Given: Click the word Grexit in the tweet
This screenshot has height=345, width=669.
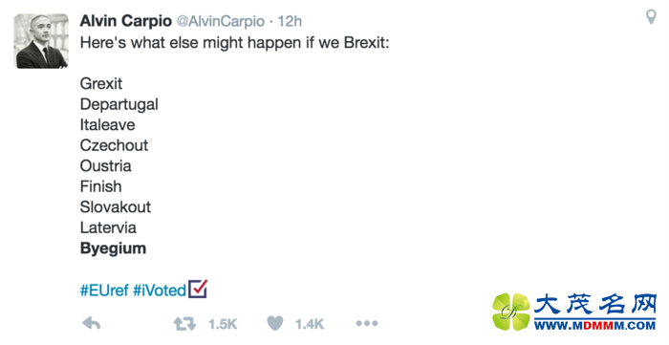Looking at the screenshot, I should [101, 83].
